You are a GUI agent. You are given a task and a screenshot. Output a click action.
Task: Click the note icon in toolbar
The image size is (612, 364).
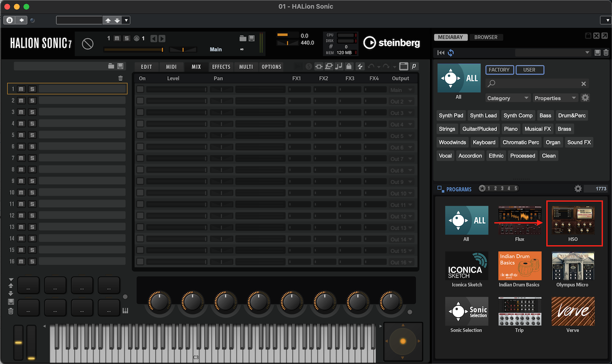[x=339, y=67]
